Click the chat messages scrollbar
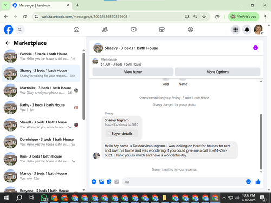 tap(261, 142)
